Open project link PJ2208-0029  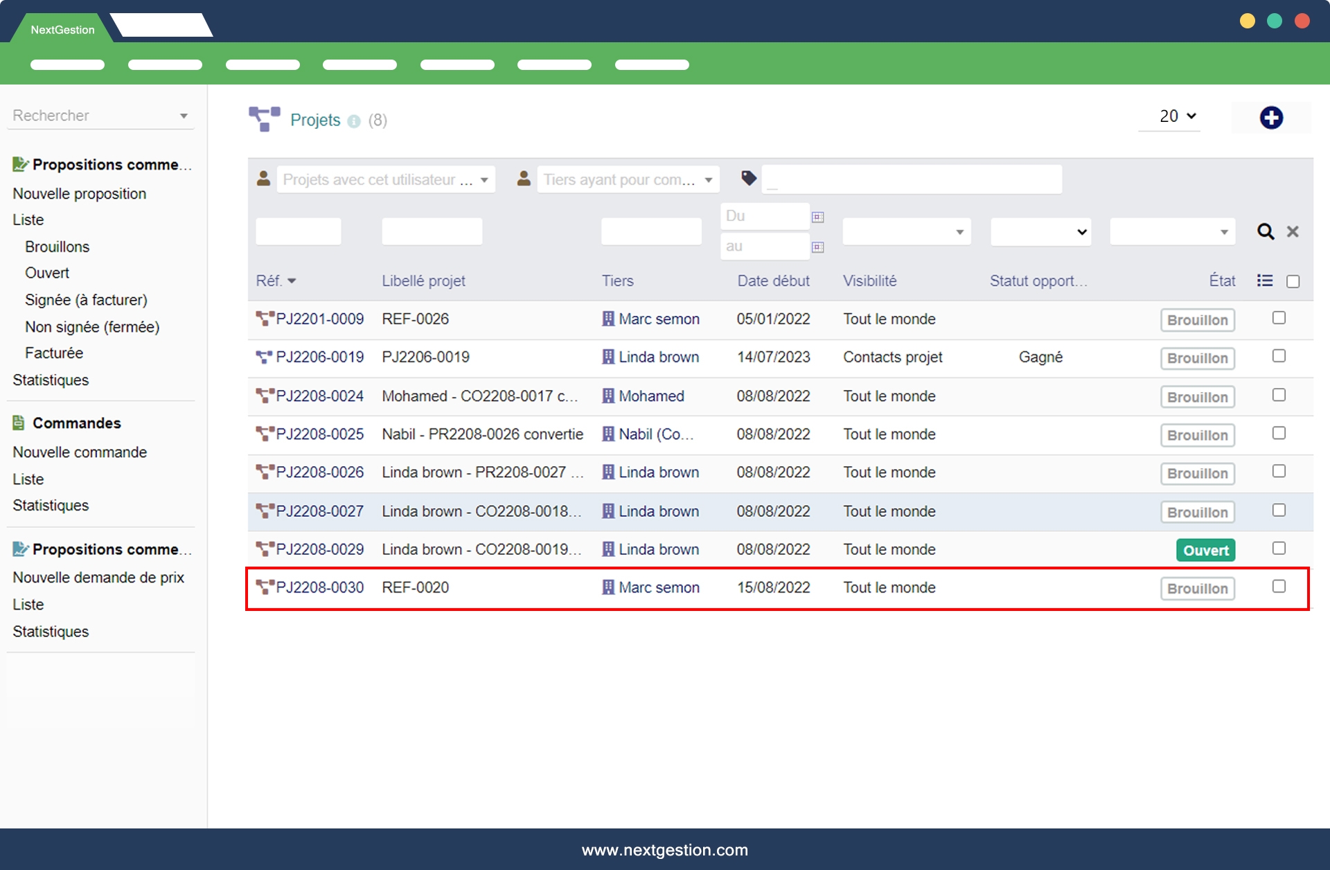click(x=319, y=549)
